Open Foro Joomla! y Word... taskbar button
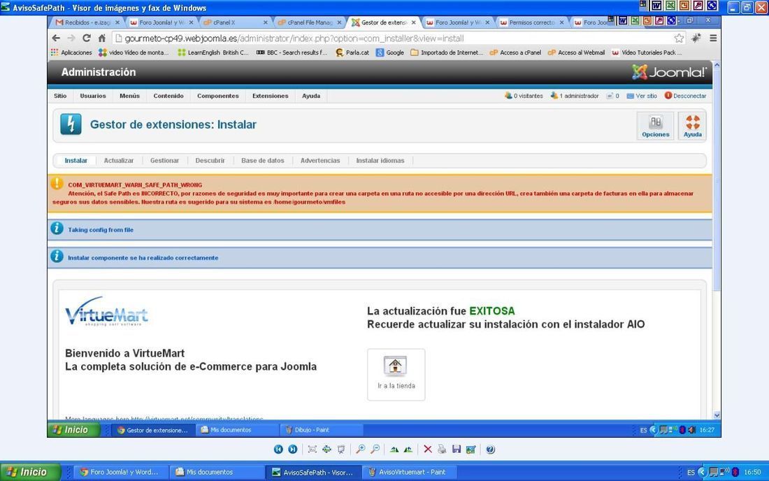Screen dimensions: 769x481 click(x=120, y=472)
